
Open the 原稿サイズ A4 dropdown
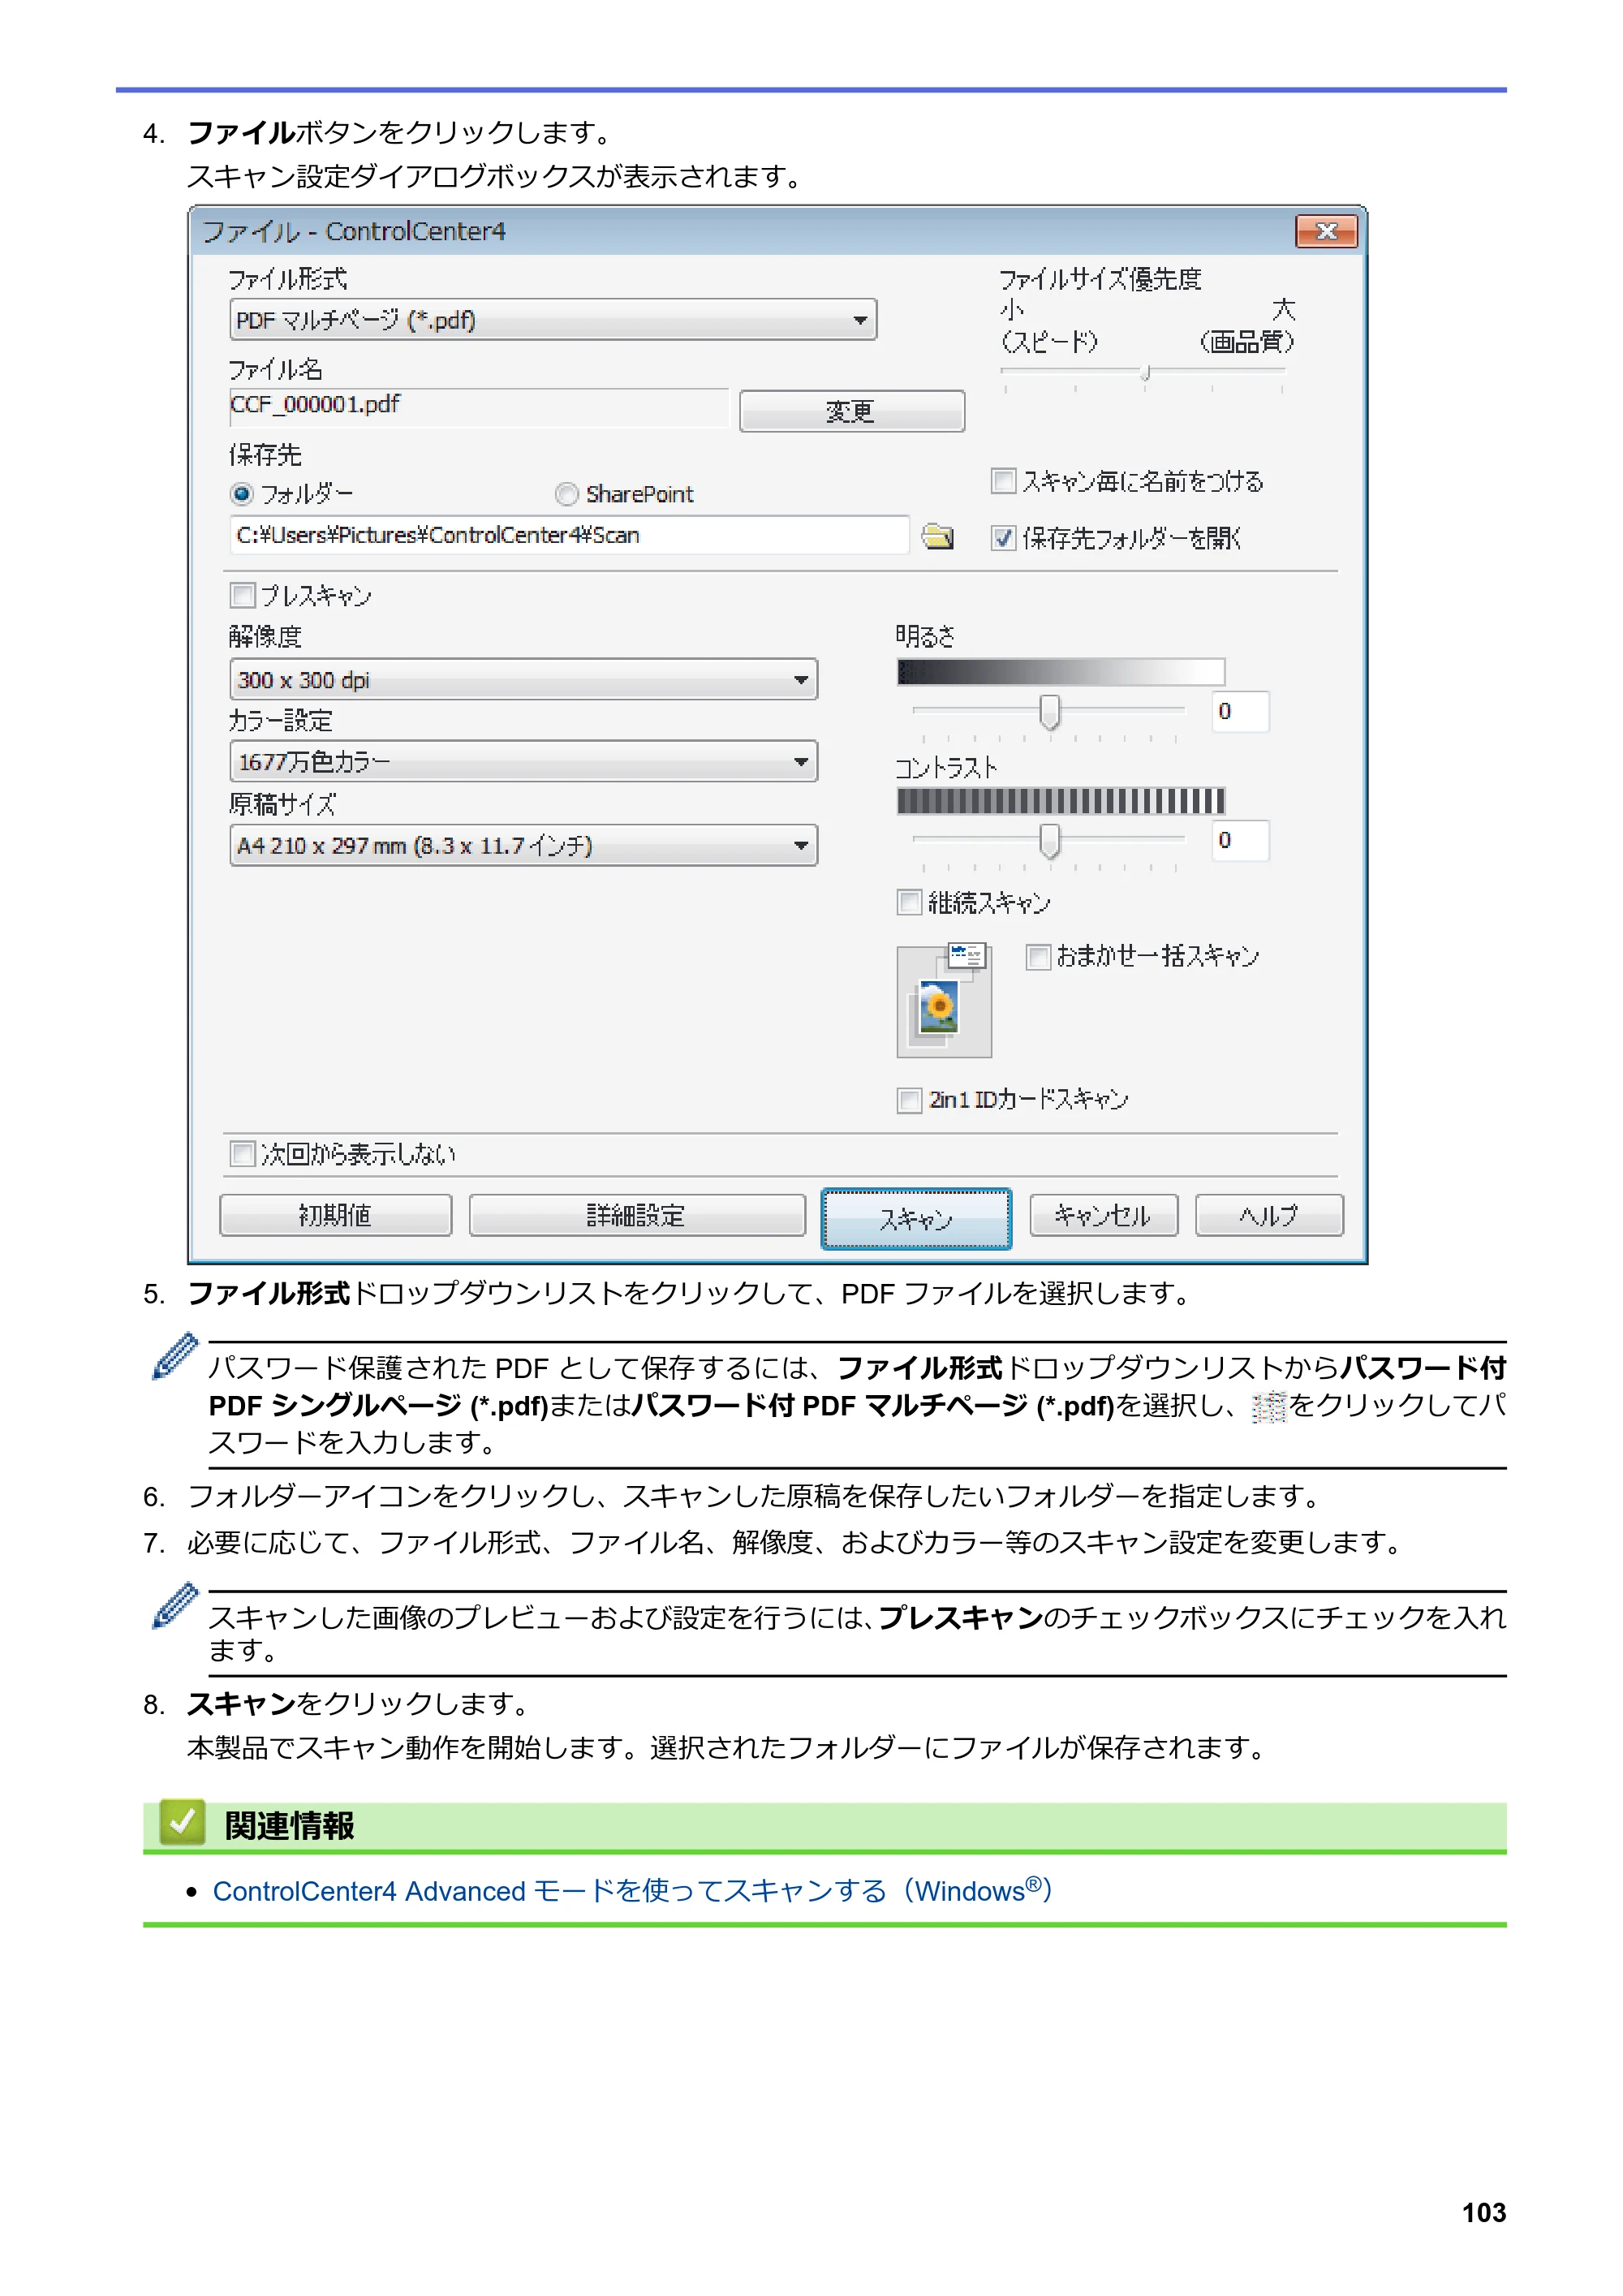pyautogui.click(x=523, y=846)
